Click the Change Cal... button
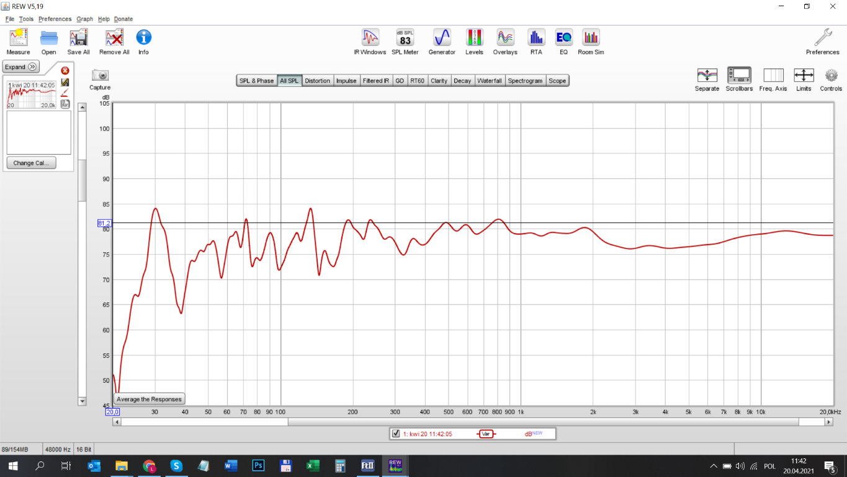This screenshot has height=477, width=847. [x=32, y=163]
